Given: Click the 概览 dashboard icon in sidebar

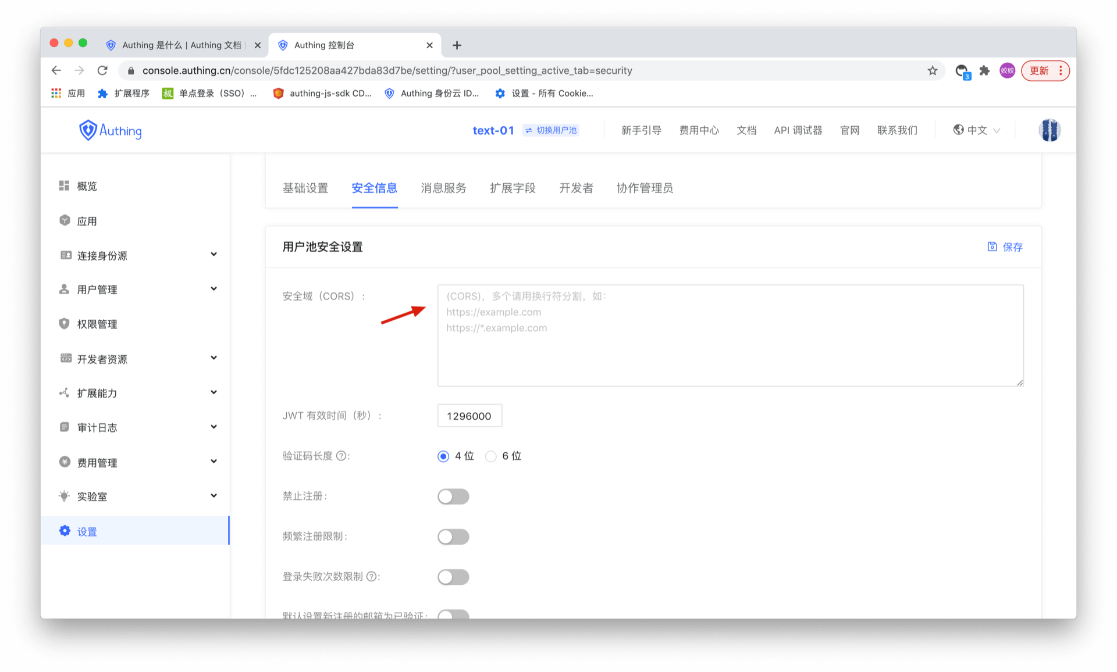Looking at the screenshot, I should (64, 185).
